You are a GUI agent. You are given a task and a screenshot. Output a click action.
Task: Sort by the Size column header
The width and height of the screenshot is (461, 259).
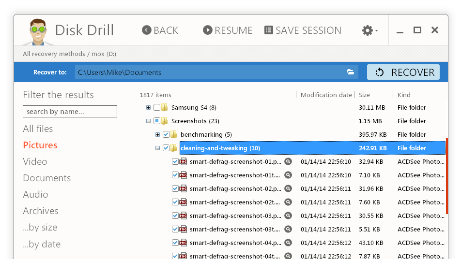(x=364, y=95)
